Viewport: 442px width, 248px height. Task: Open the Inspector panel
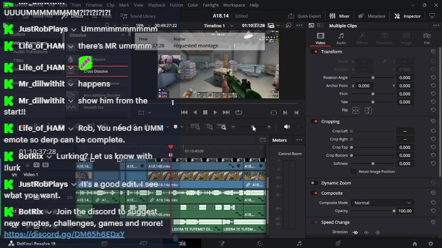pyautogui.click(x=407, y=16)
